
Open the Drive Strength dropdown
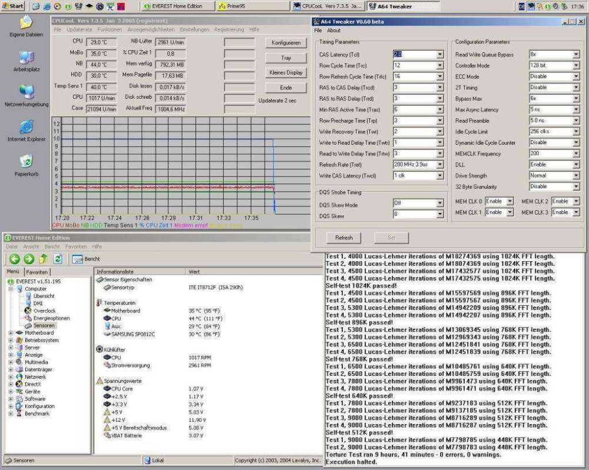(576, 175)
